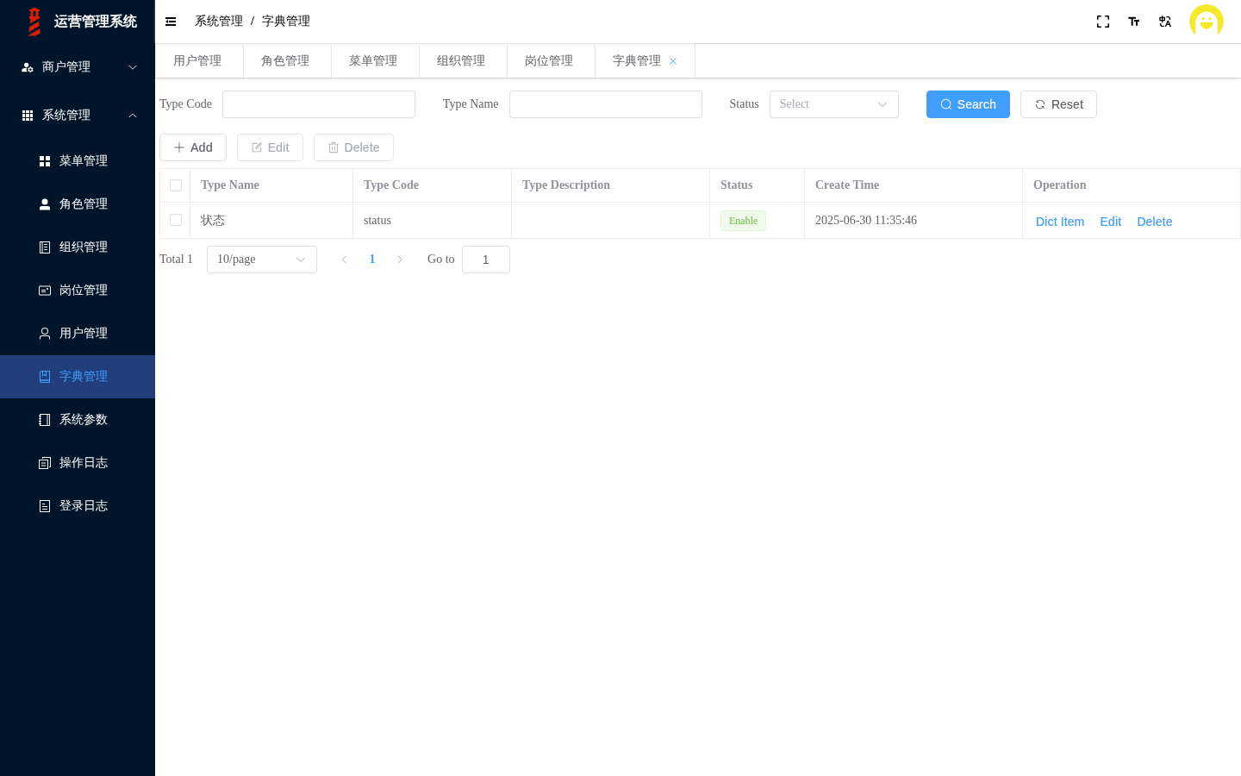Open 用户管理 in the sidebar

[x=78, y=334]
